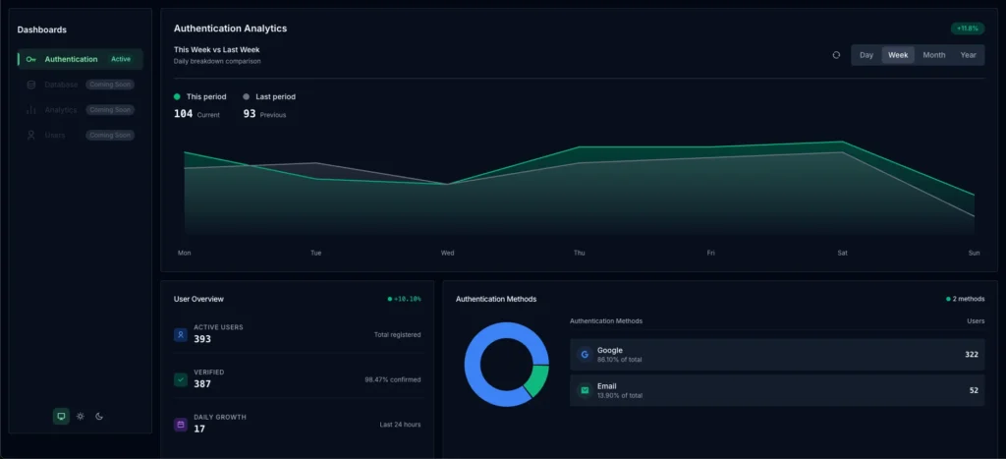The image size is (1006, 459).
Task: Click the Database sidebar item
Action: 81,85
